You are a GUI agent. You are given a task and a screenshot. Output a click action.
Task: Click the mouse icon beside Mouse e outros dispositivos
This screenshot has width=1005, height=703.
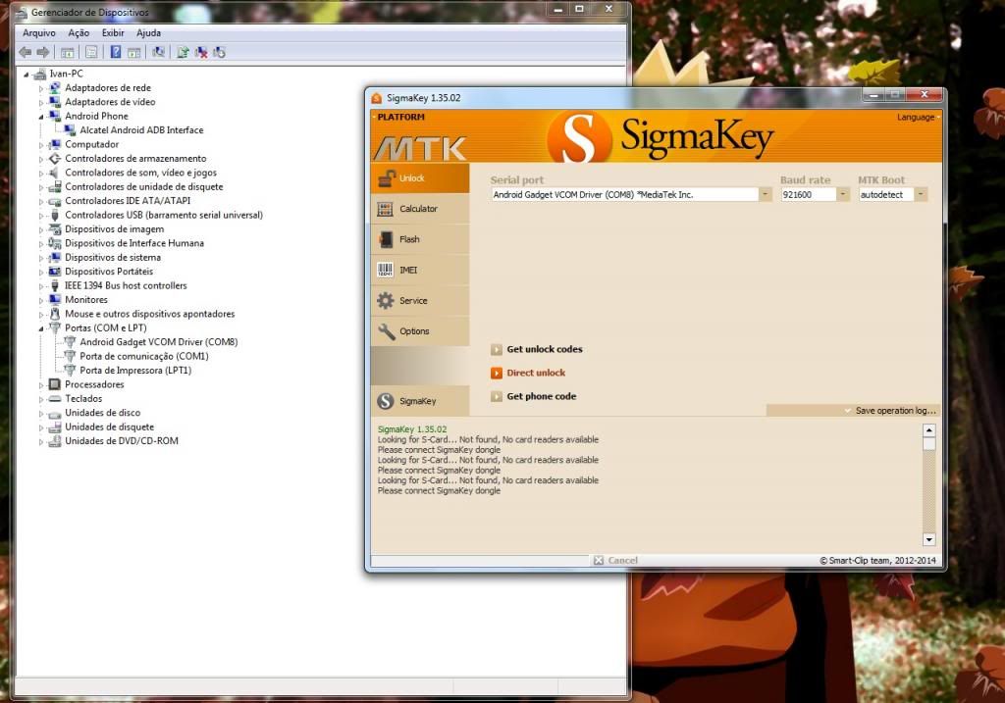55,314
